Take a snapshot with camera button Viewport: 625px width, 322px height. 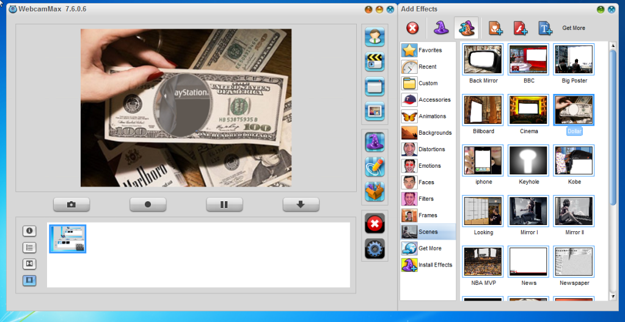(x=71, y=204)
